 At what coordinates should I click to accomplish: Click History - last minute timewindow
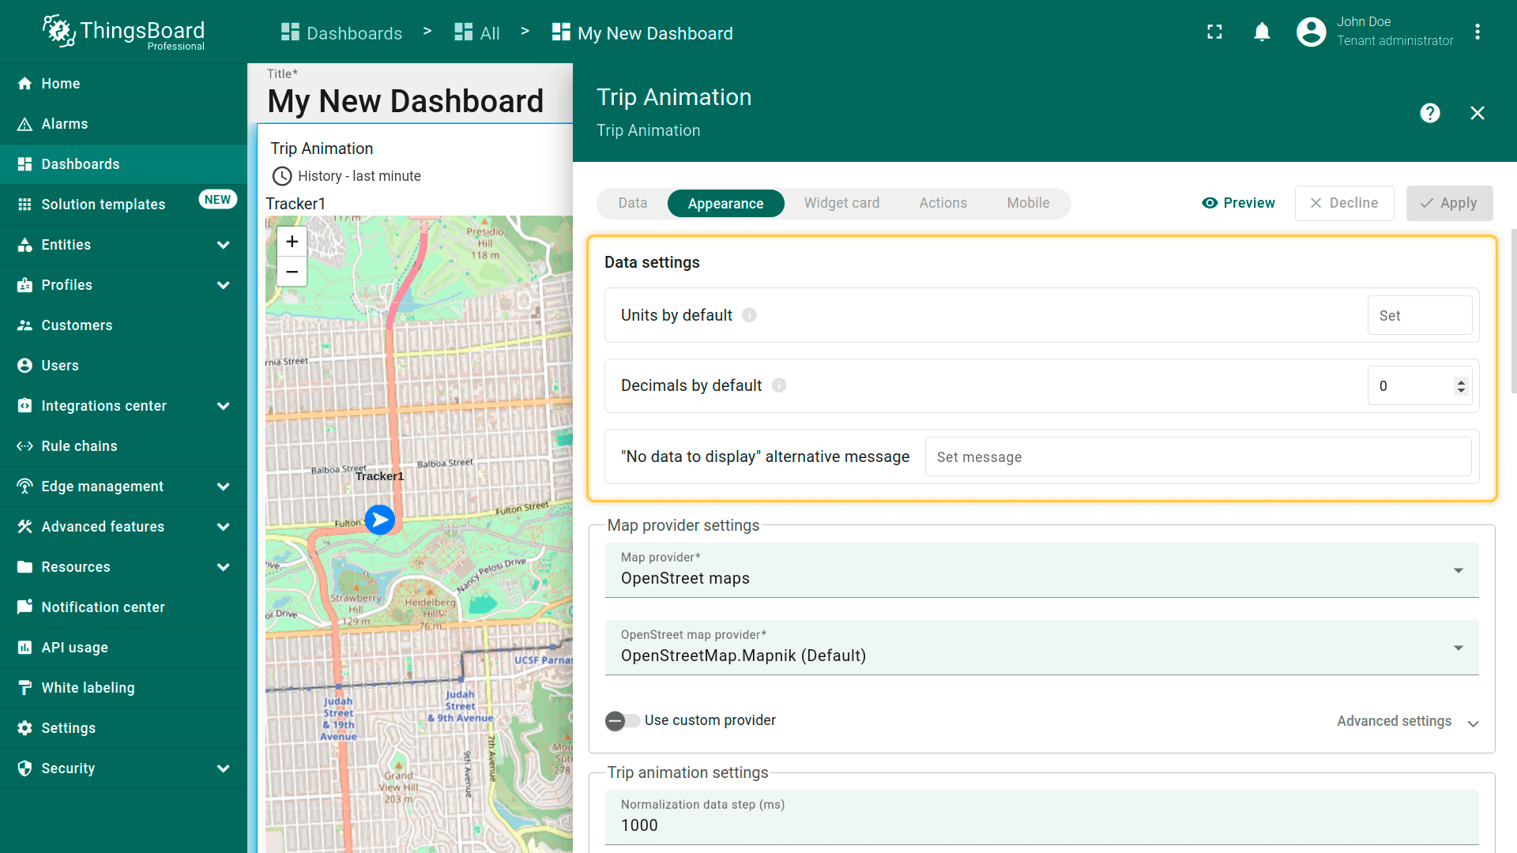[x=346, y=176]
